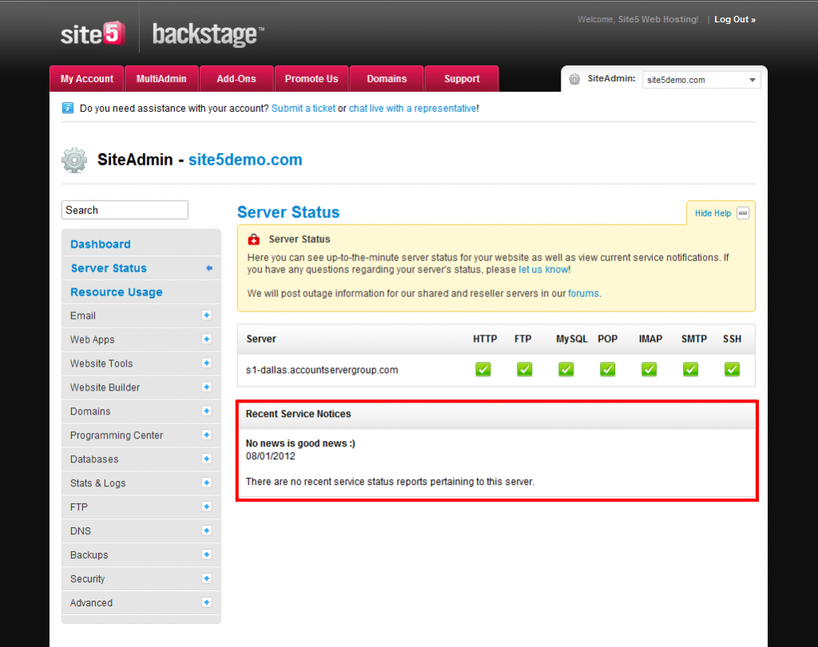
Task: Expand the Domains sidebar section
Action: (x=207, y=411)
